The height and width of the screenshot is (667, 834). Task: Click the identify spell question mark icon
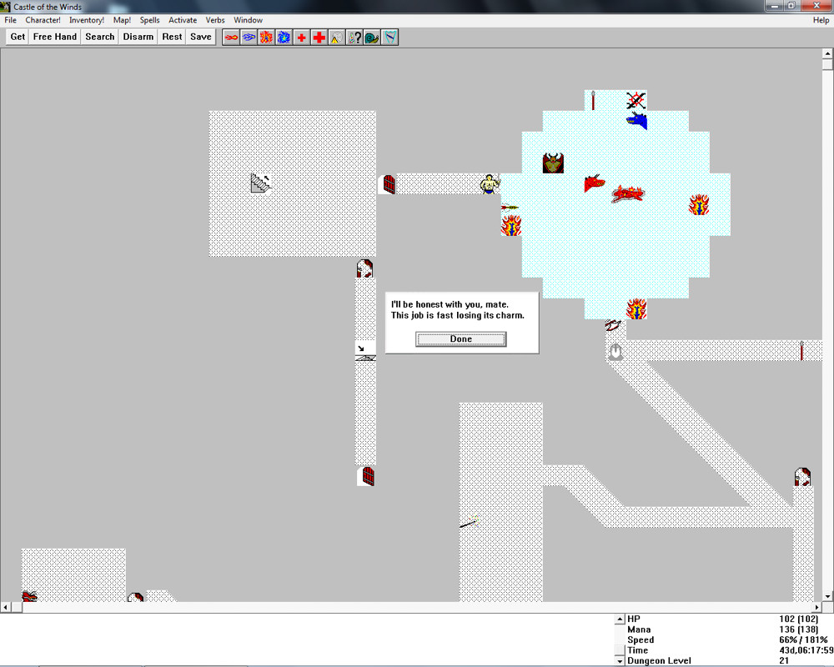[x=354, y=38]
